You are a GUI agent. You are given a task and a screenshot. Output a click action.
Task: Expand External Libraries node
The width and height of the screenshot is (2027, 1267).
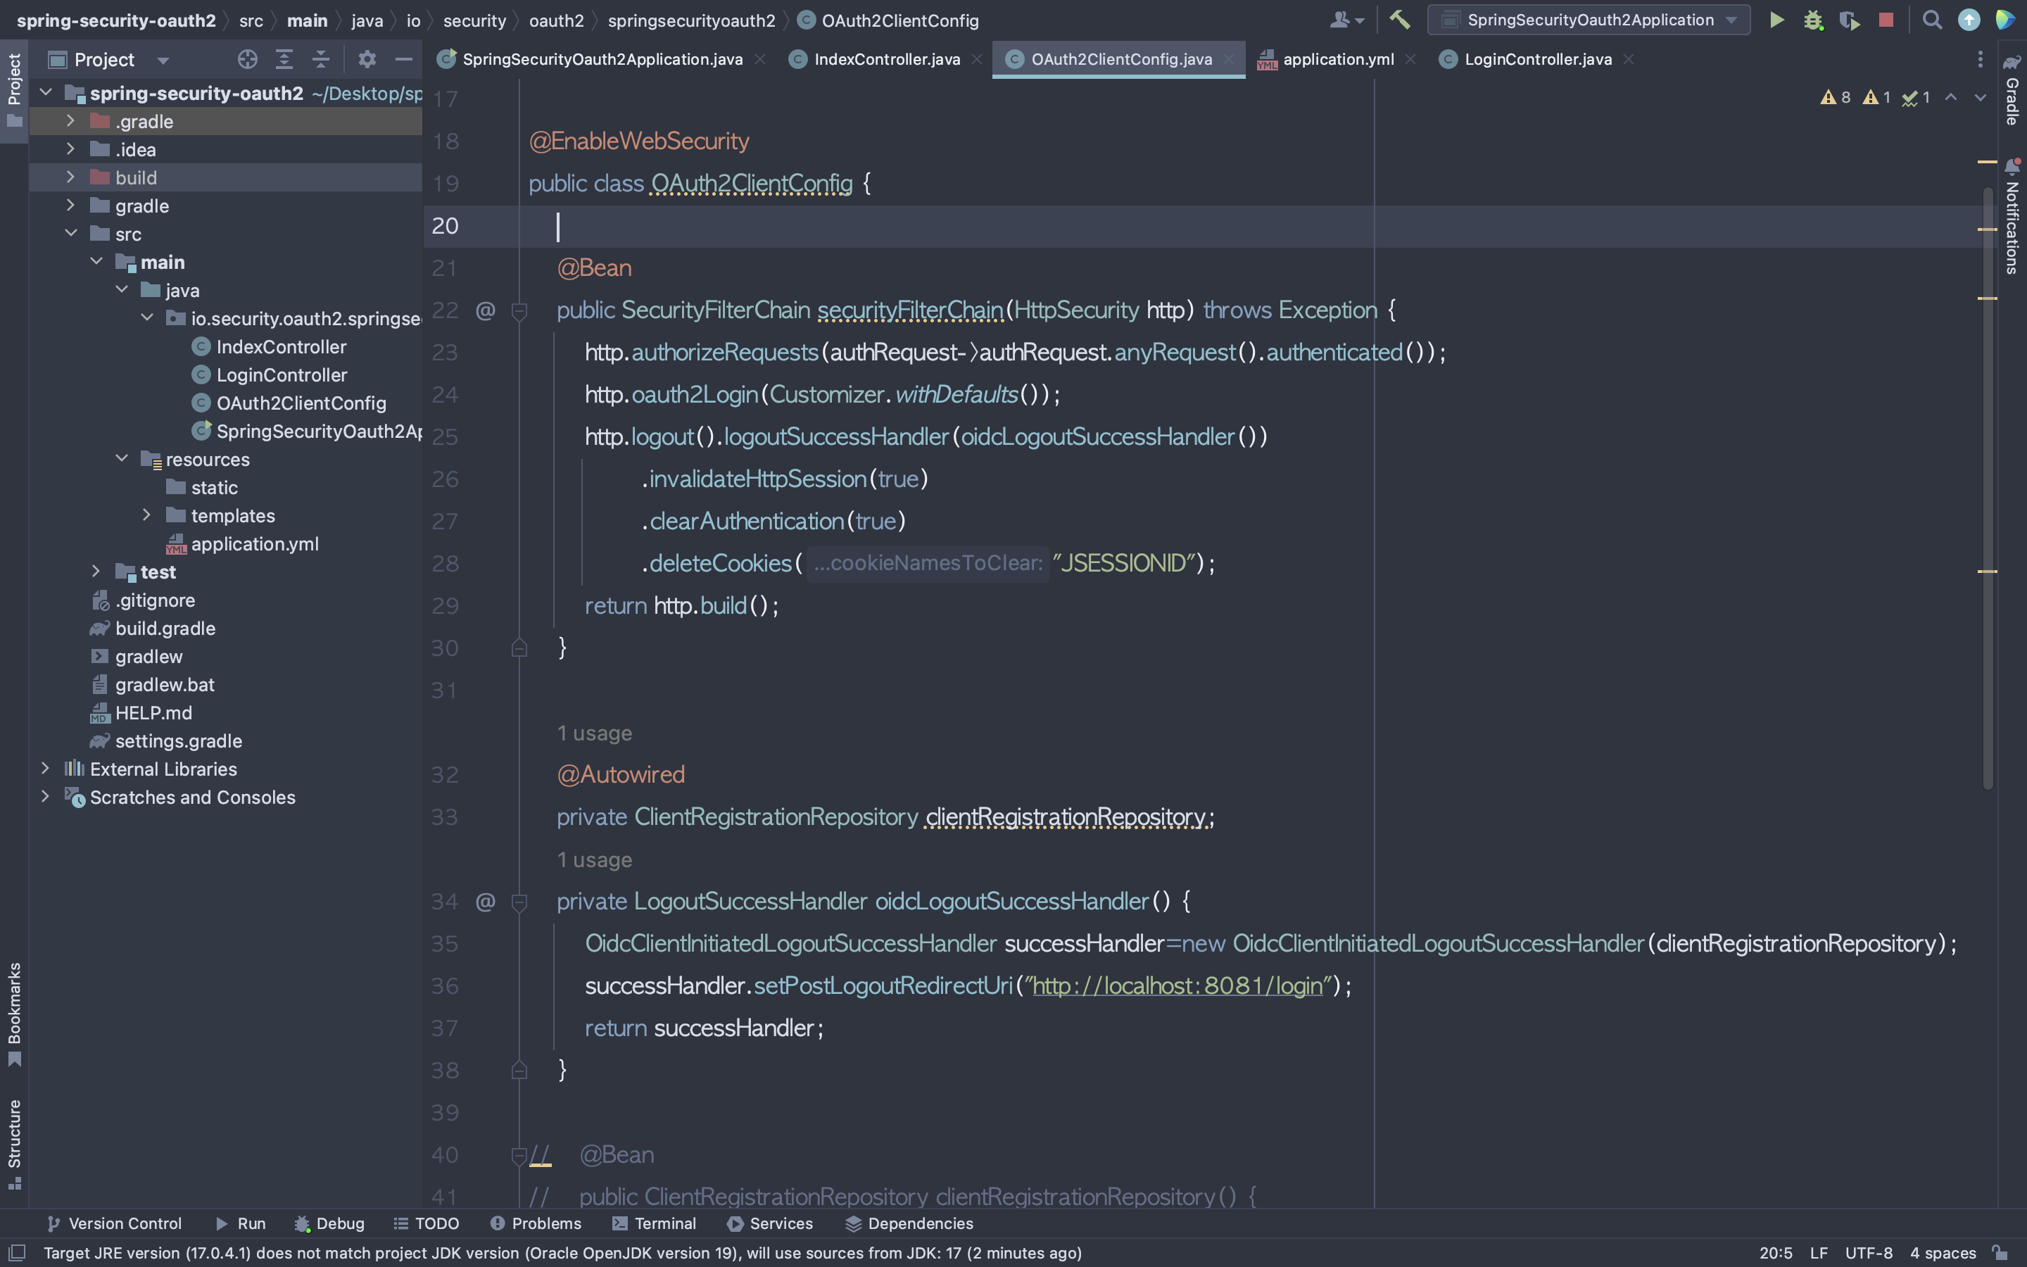click(x=45, y=769)
